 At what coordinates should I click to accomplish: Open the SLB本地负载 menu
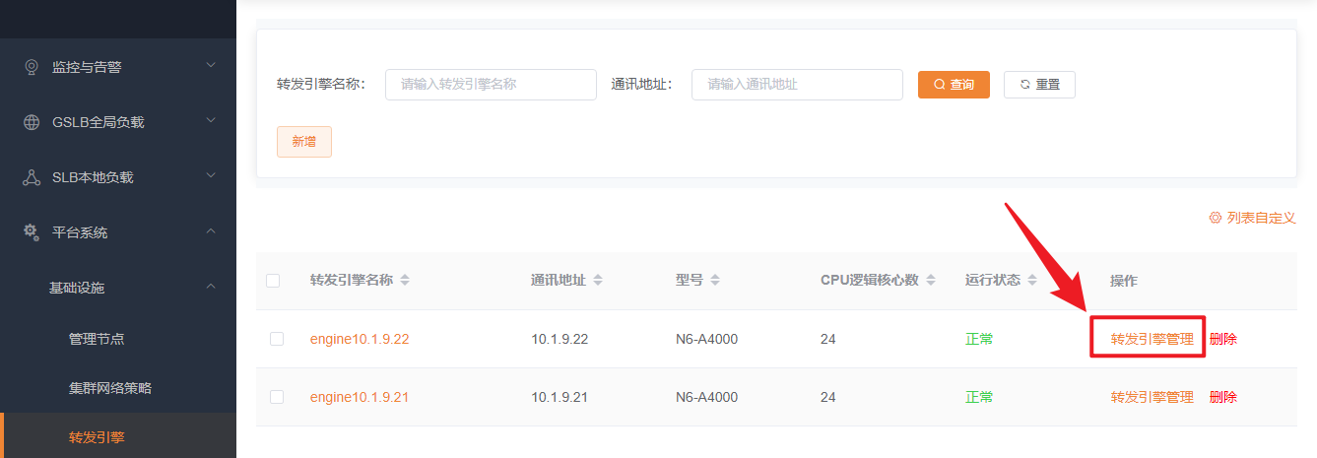click(x=118, y=177)
